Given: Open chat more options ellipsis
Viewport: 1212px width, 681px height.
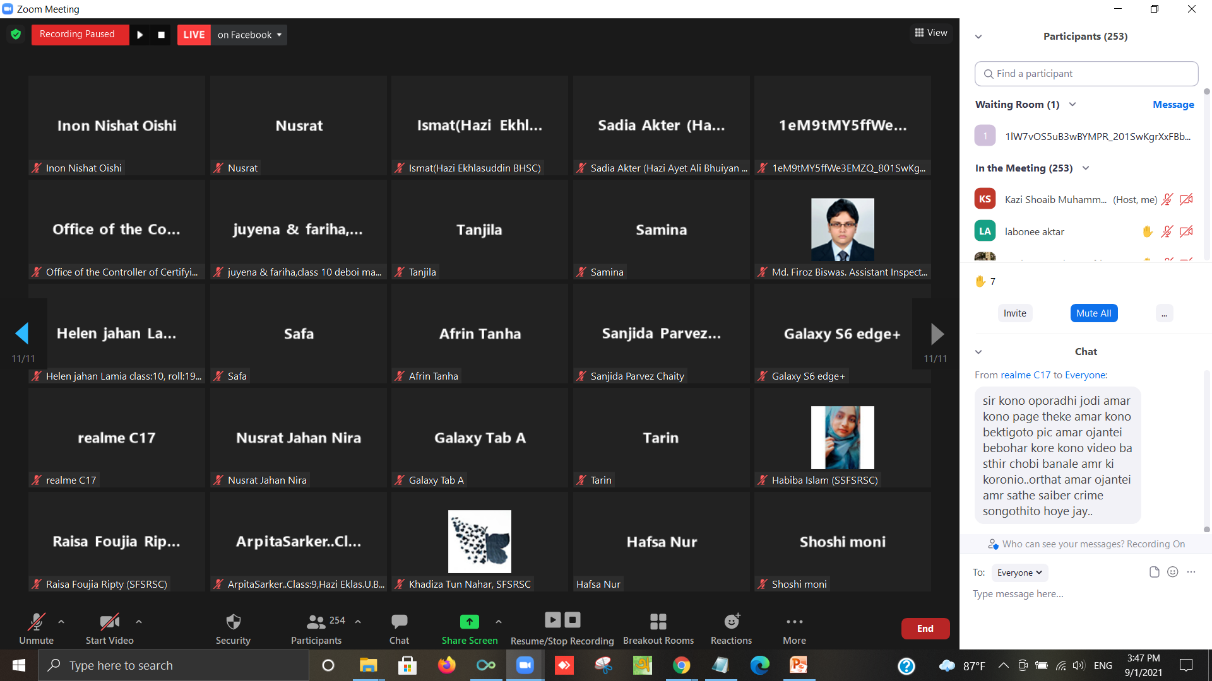Looking at the screenshot, I should [1191, 572].
